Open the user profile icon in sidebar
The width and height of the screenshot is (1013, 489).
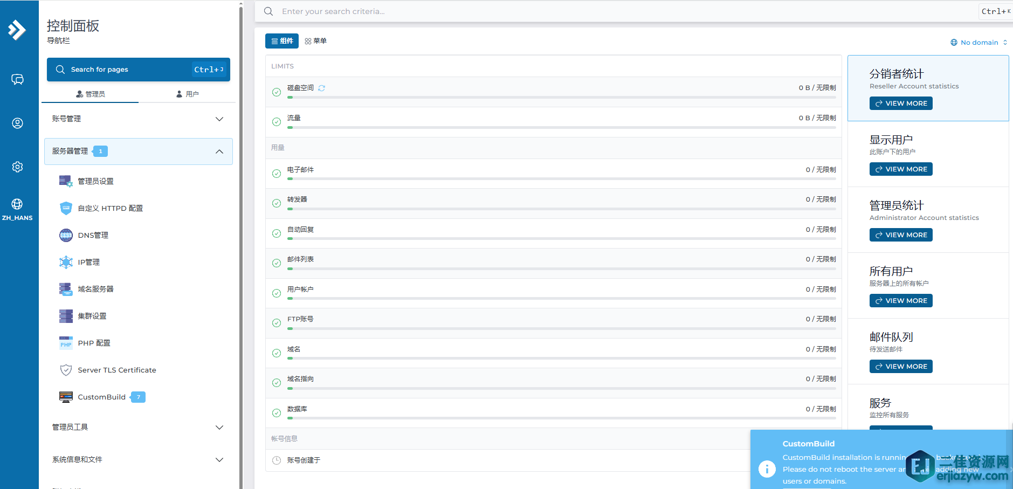pyautogui.click(x=17, y=123)
